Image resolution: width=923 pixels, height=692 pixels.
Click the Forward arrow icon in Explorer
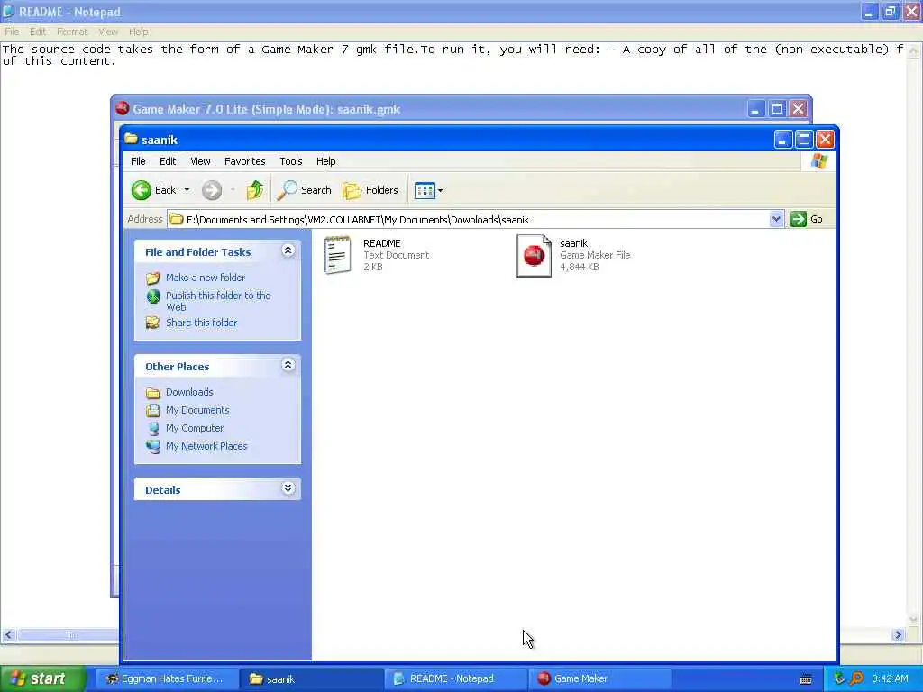[212, 190]
